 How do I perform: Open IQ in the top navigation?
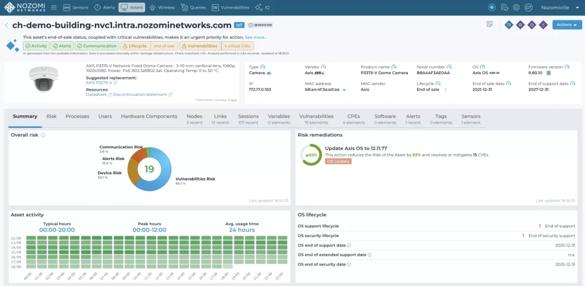click(262, 7)
